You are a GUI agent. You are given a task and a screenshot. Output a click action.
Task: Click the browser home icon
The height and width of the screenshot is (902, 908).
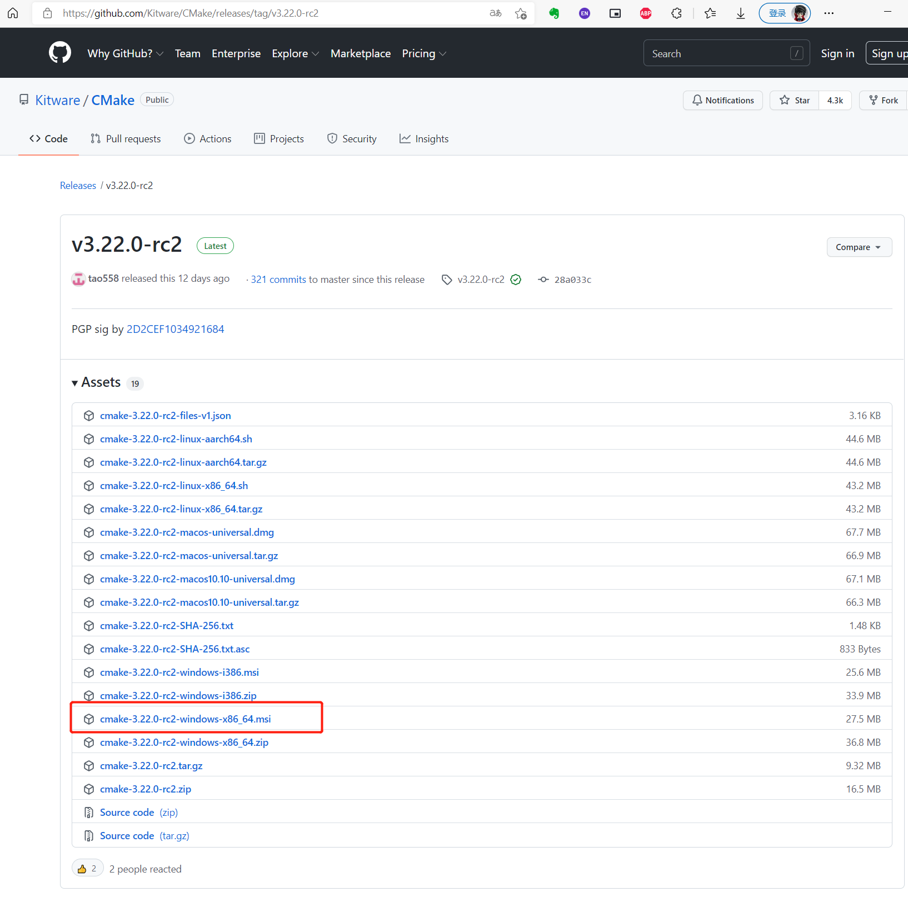coord(13,13)
